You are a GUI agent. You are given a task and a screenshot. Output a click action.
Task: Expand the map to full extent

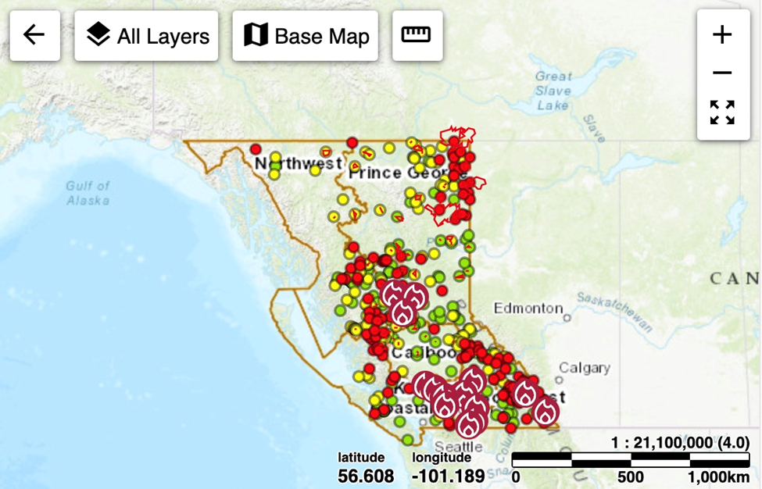point(722,112)
